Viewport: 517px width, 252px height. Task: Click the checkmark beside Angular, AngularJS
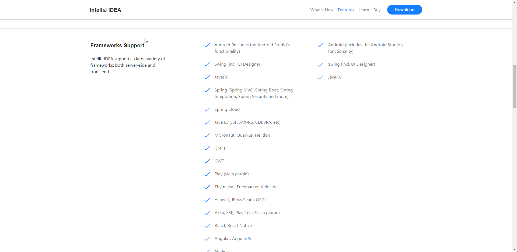pyautogui.click(x=207, y=239)
